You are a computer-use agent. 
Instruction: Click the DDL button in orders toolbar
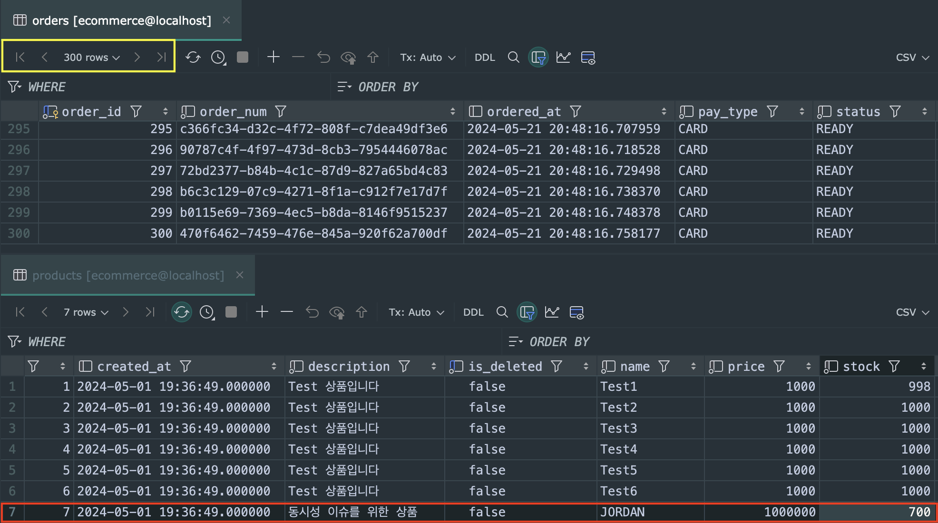[485, 58]
